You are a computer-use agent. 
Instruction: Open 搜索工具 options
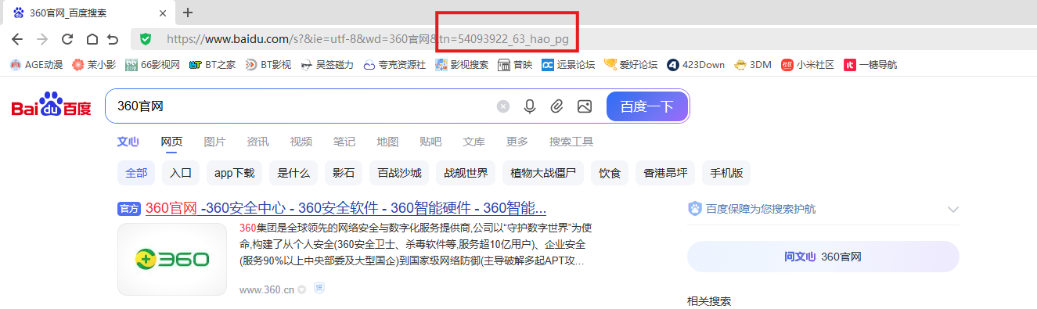point(571,142)
